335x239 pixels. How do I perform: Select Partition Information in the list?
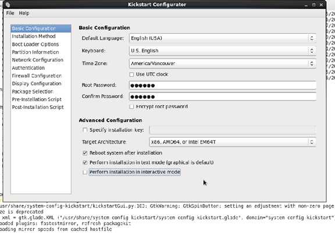coord(41,52)
